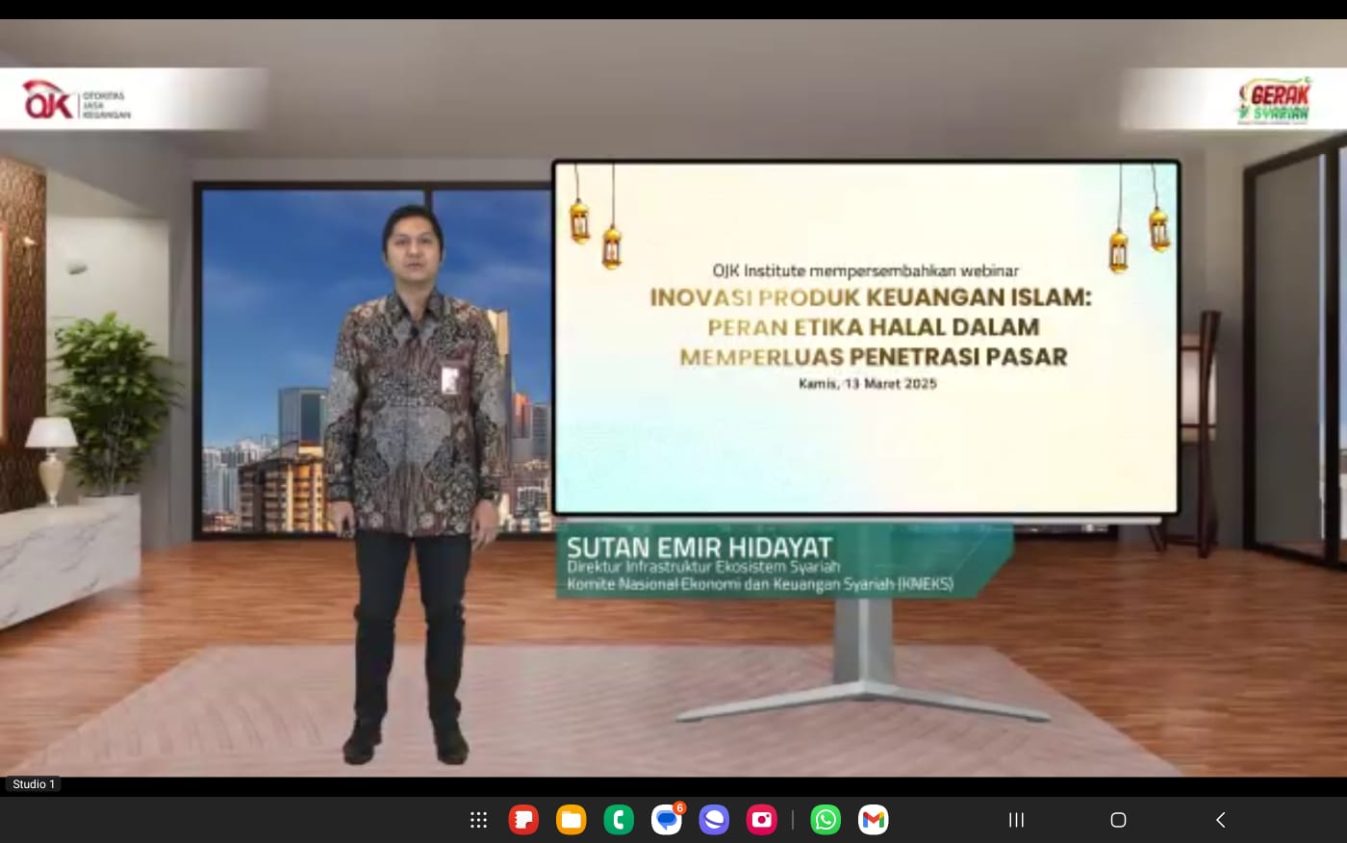Click the Sutan Emir Hidayat name banner

click(699, 548)
